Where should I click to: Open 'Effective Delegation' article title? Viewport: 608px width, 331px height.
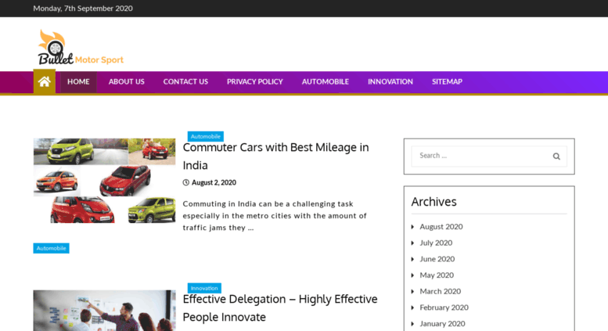(280, 308)
